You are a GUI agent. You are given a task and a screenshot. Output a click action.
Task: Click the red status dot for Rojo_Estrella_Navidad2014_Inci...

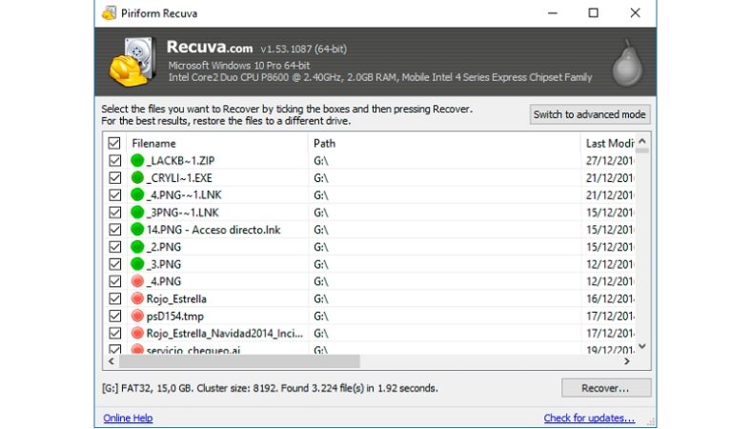pyautogui.click(x=137, y=333)
